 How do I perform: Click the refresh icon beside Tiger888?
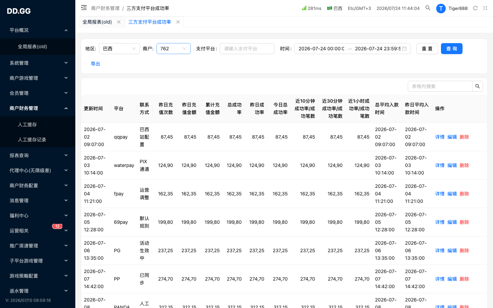475,8
